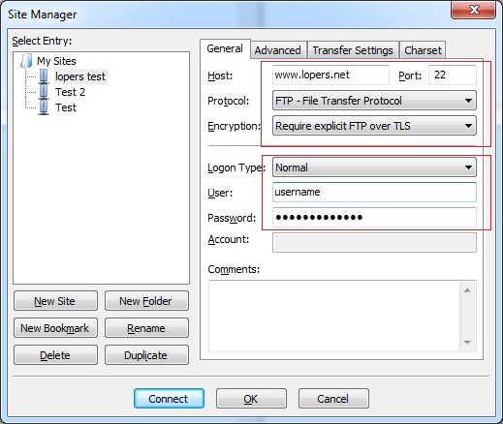The height and width of the screenshot is (424, 503).
Task: Click the Duplicate button
Action: (x=146, y=355)
